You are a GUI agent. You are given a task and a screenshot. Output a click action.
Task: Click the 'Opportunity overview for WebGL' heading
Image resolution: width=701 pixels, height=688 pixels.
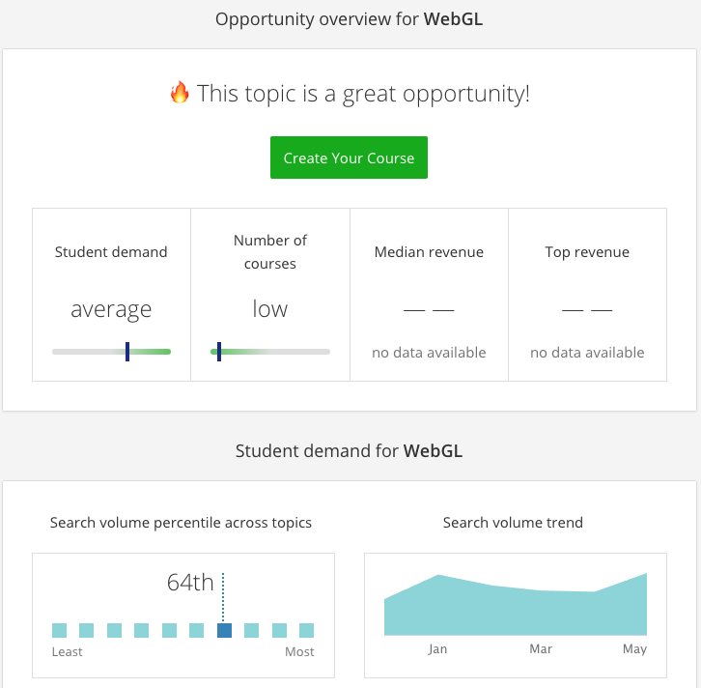(350, 19)
